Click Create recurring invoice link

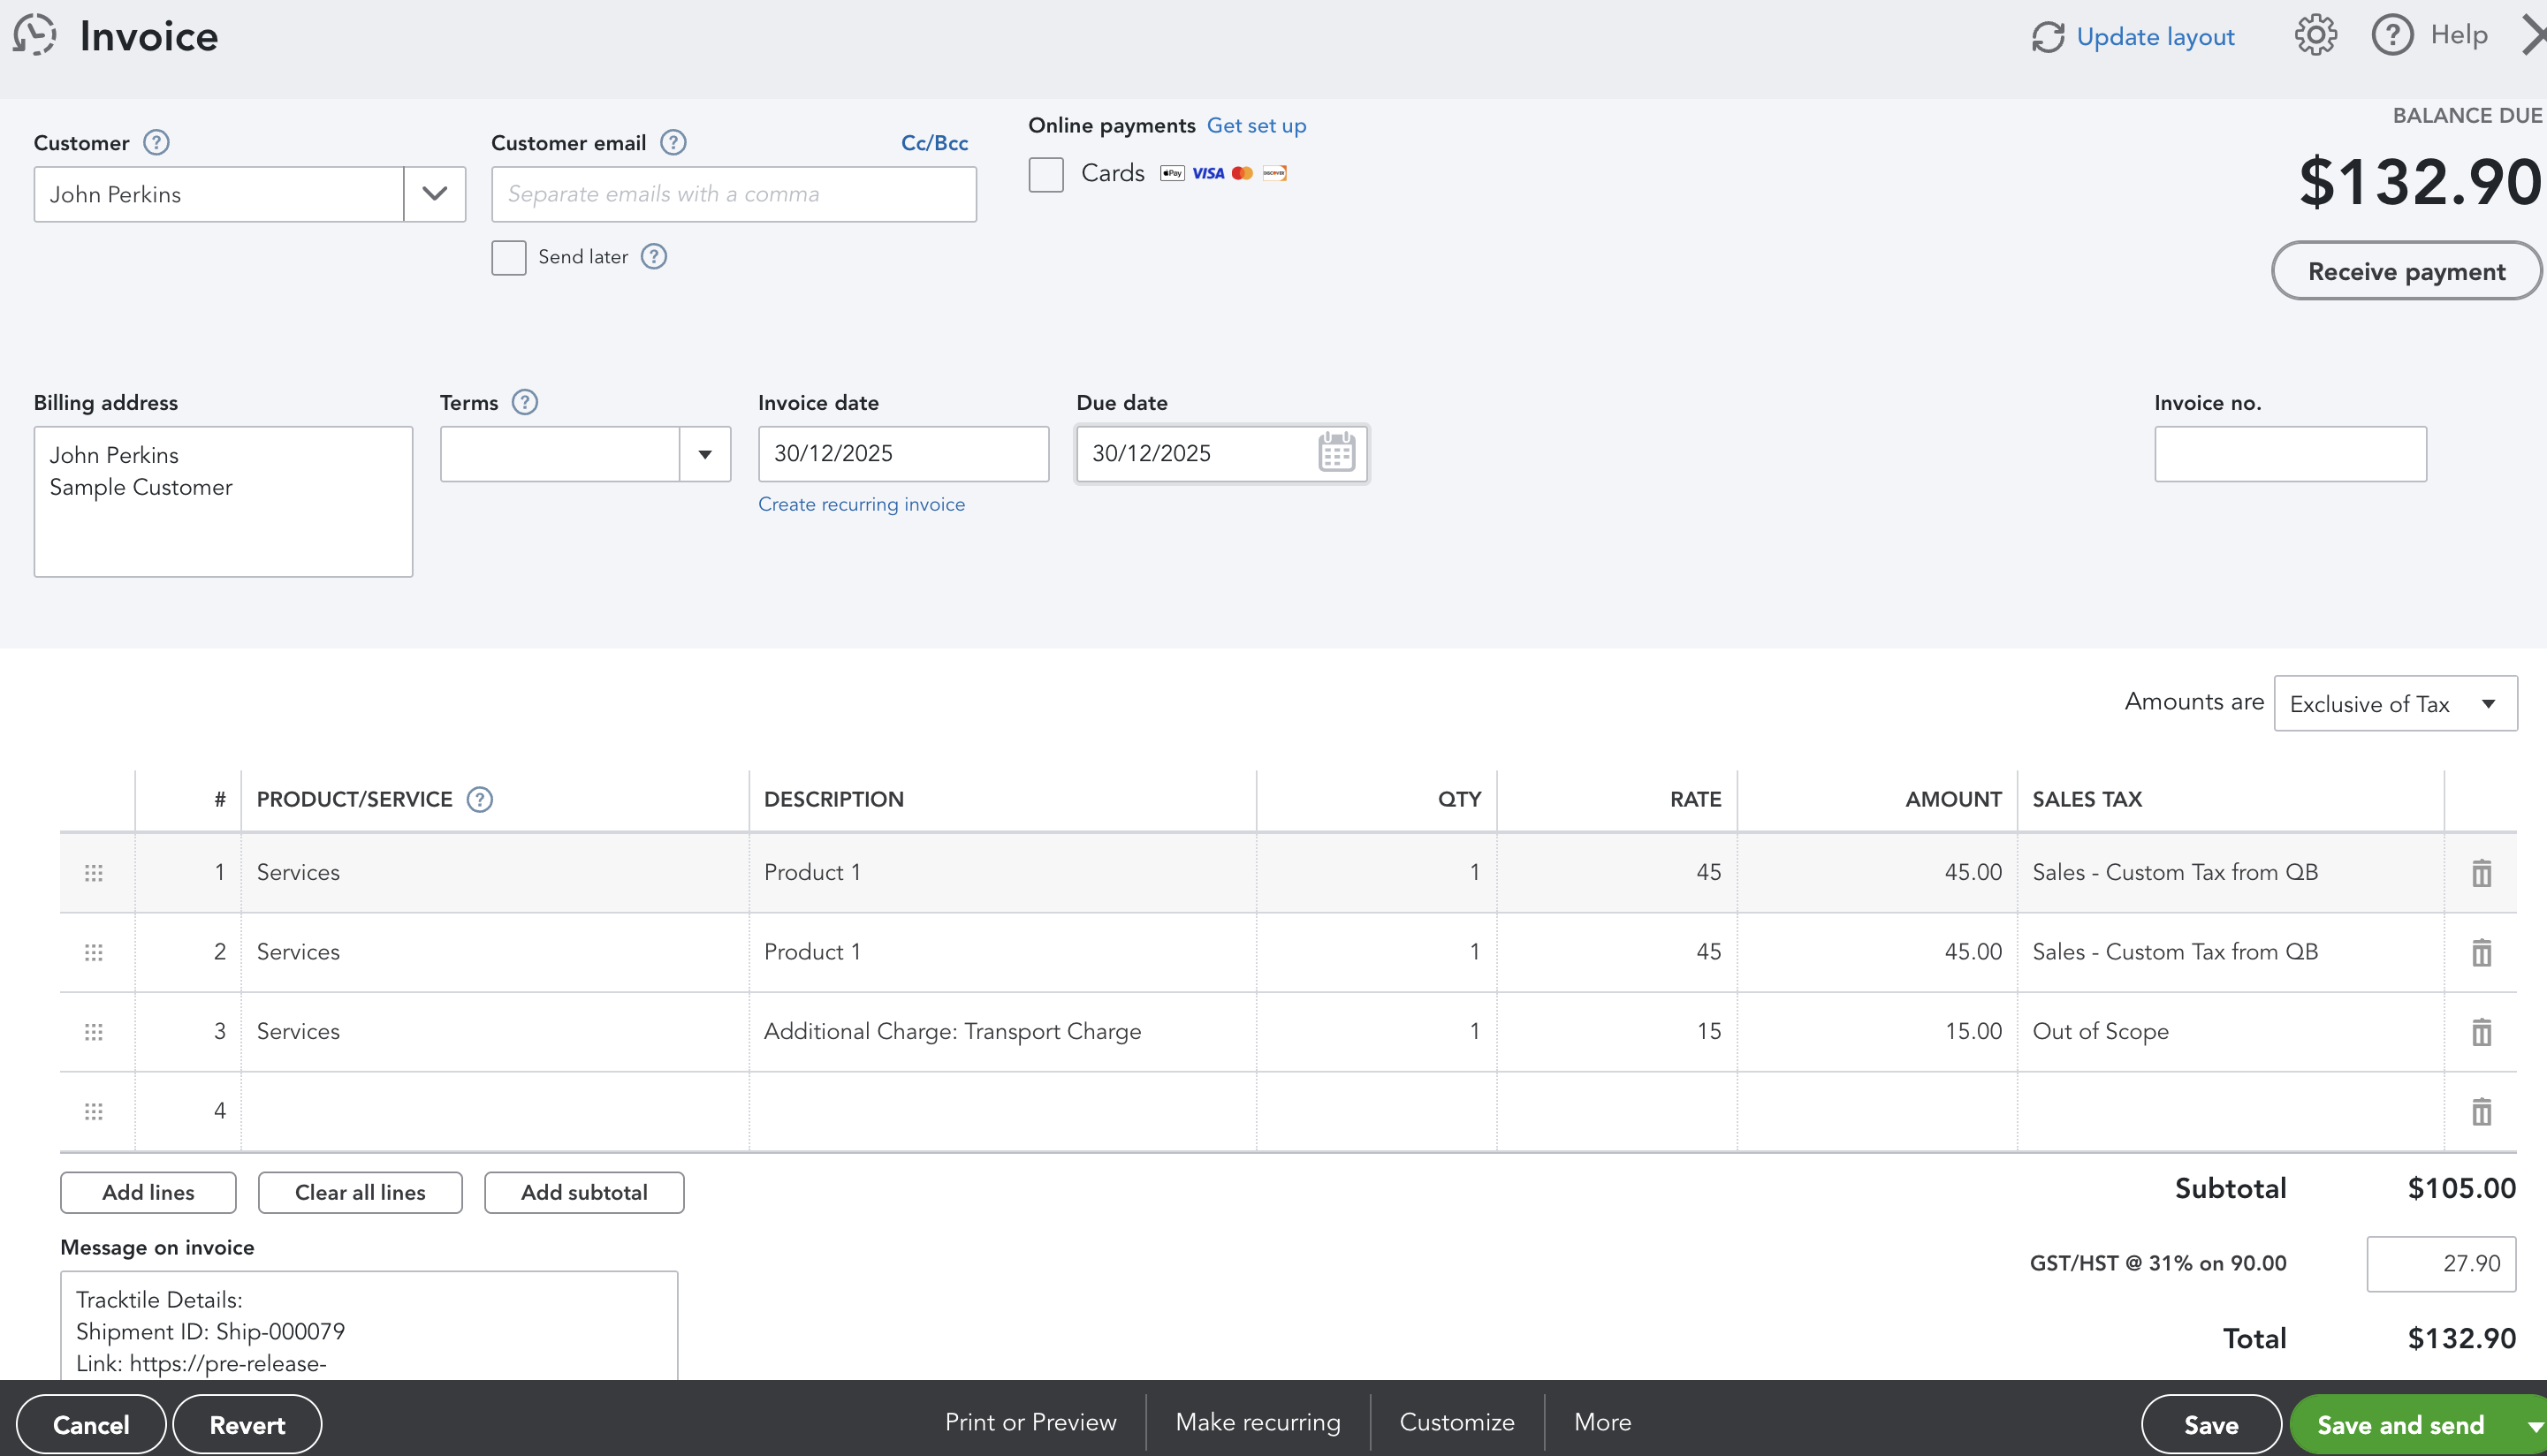click(861, 504)
